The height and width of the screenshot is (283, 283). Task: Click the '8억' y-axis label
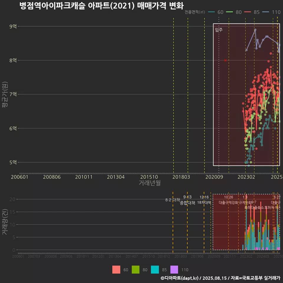pos(13,60)
